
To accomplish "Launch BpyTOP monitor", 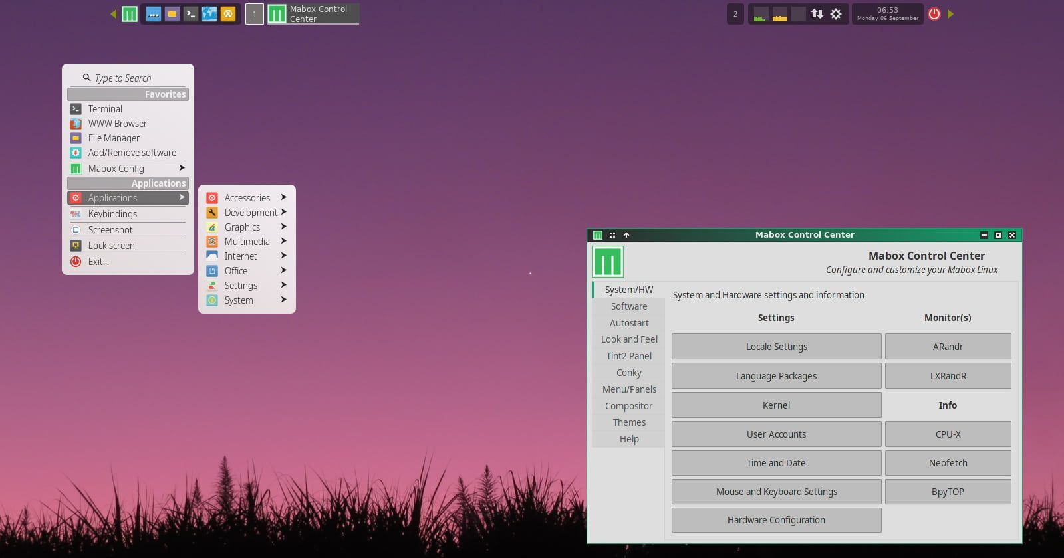I will click(948, 492).
